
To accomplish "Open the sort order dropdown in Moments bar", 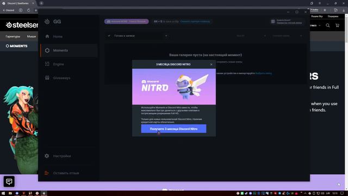I will point(287,36).
